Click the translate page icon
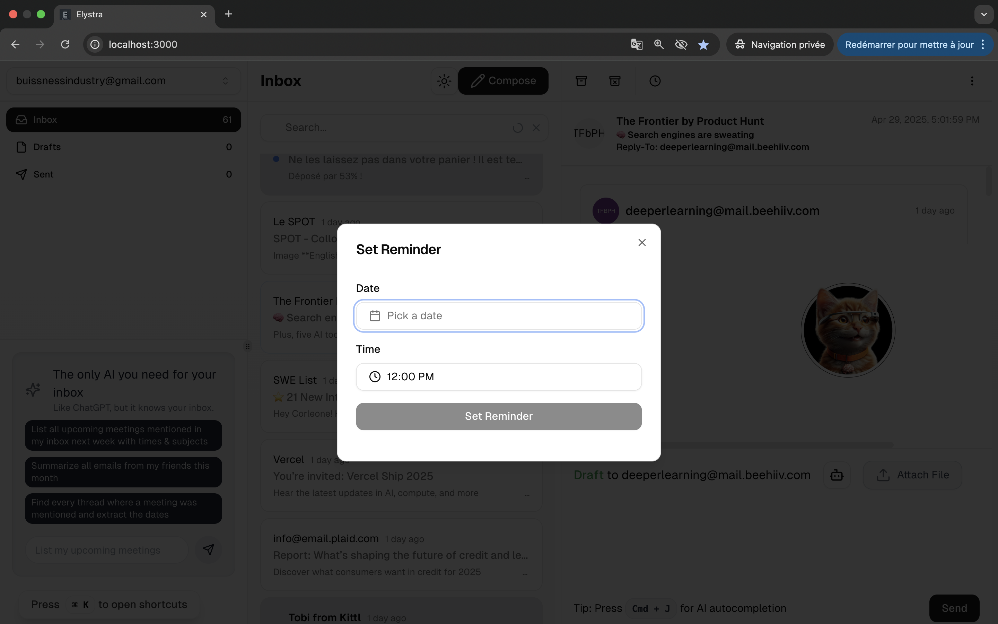Viewport: 998px width, 624px height. click(x=636, y=45)
